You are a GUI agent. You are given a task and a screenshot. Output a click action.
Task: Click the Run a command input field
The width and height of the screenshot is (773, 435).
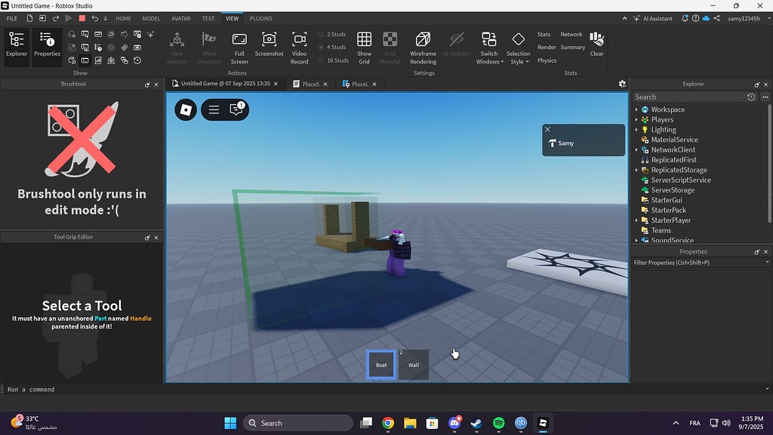point(75,389)
